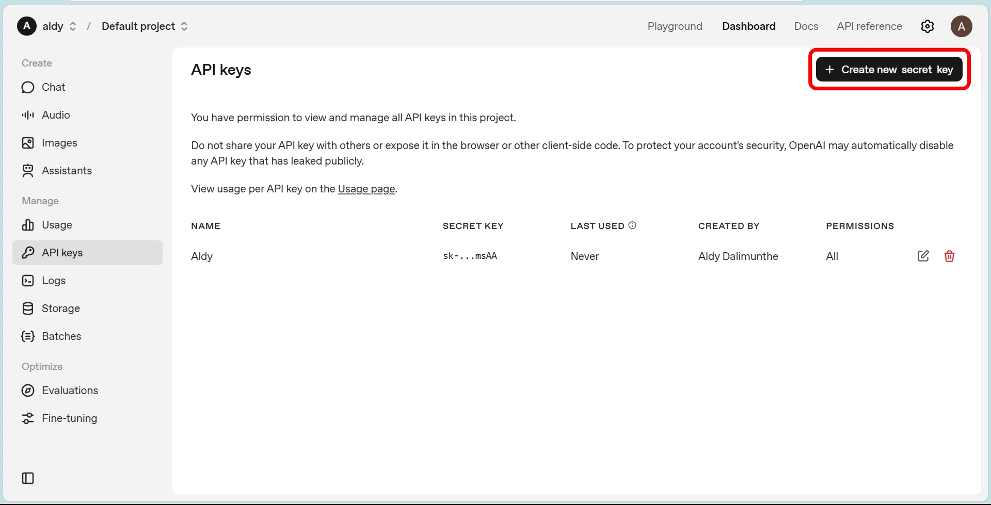Open Assistants in the sidebar
This screenshot has width=991, height=505.
point(87,171)
